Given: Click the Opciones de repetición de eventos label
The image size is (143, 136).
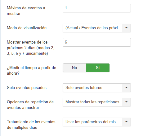Looking at the screenshot, I should (x=30, y=105).
